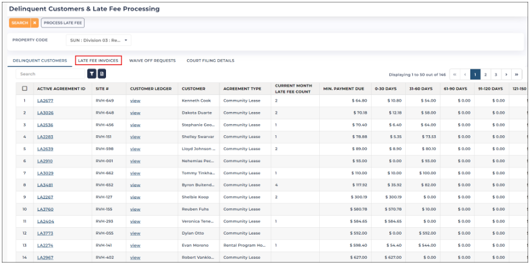
Task: Open agreement LA3760 link
Action: pyautogui.click(x=45, y=209)
